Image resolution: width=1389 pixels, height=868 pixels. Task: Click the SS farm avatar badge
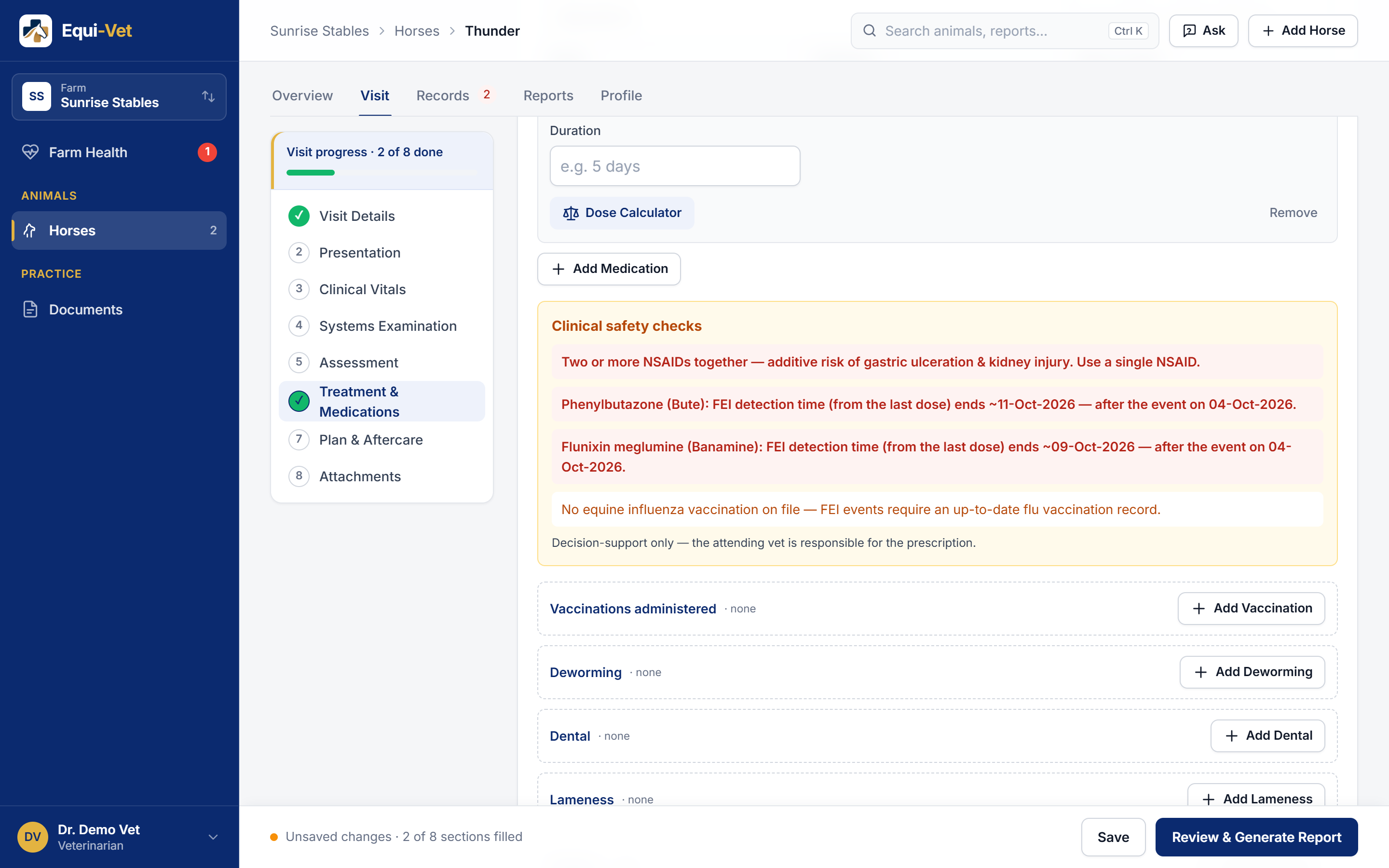(36, 96)
